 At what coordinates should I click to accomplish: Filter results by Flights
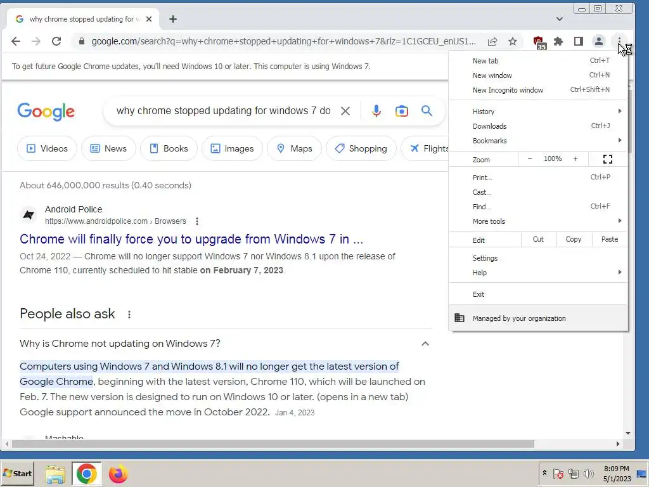[x=425, y=148]
